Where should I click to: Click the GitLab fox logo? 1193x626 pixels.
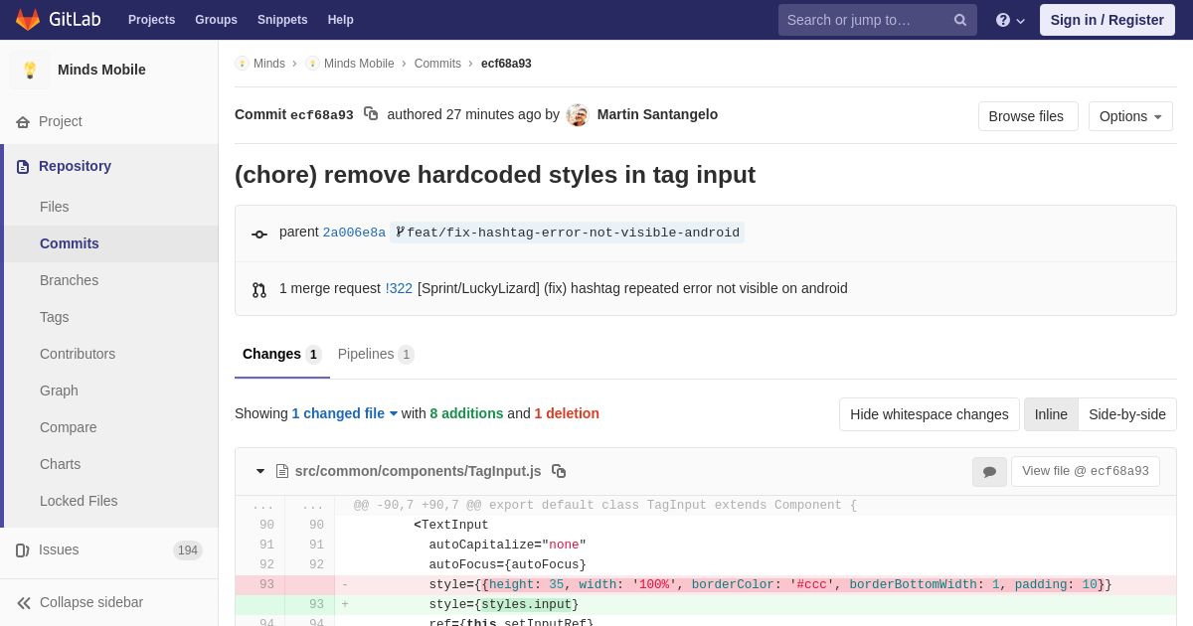pos(28,20)
